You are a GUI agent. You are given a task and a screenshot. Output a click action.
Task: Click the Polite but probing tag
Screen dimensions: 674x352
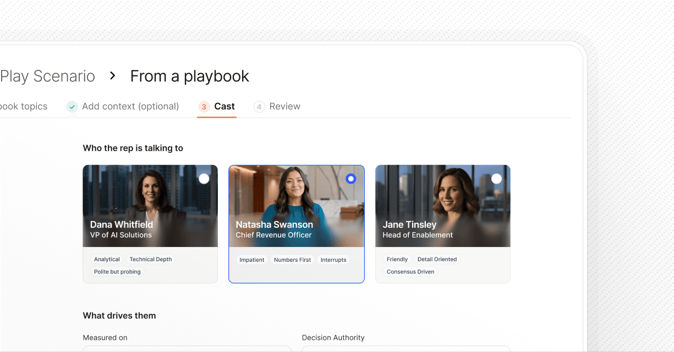pyautogui.click(x=117, y=272)
